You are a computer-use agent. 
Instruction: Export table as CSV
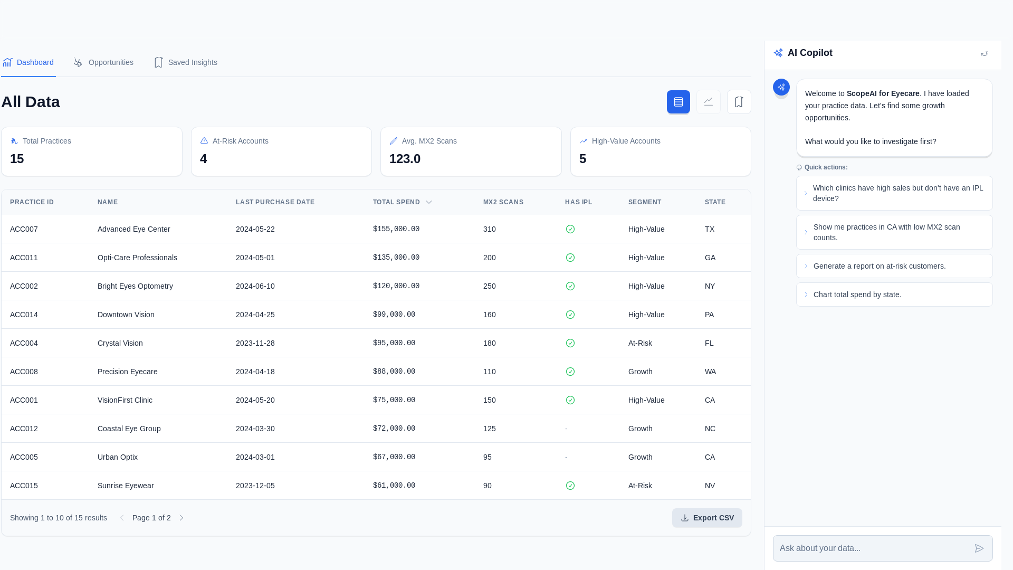tap(707, 518)
